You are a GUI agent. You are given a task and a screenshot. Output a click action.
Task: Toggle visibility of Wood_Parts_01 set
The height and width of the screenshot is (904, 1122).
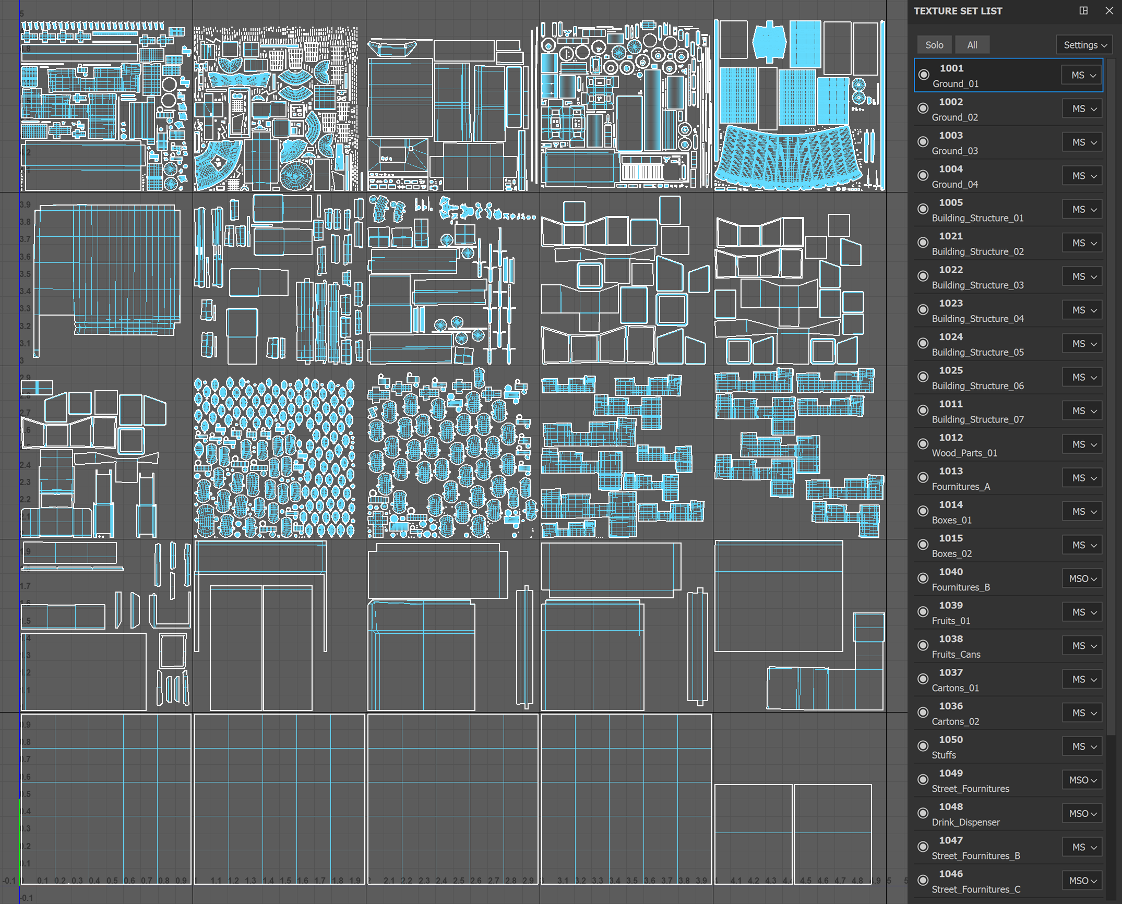click(923, 444)
